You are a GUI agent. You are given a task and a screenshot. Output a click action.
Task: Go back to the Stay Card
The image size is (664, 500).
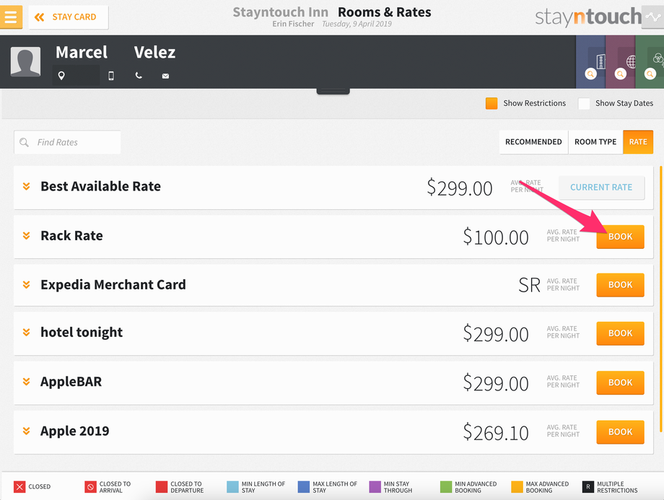pyautogui.click(x=68, y=17)
